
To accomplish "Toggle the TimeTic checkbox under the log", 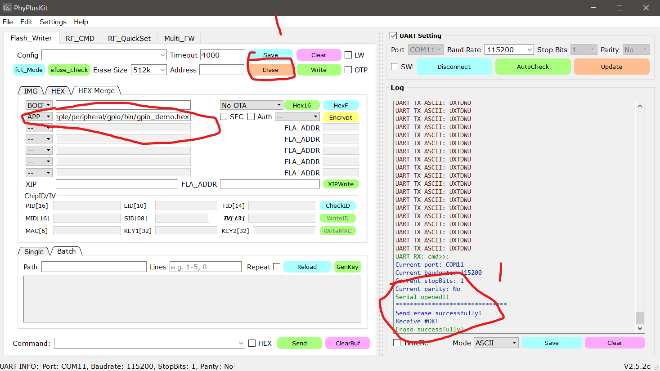I will 397,343.
